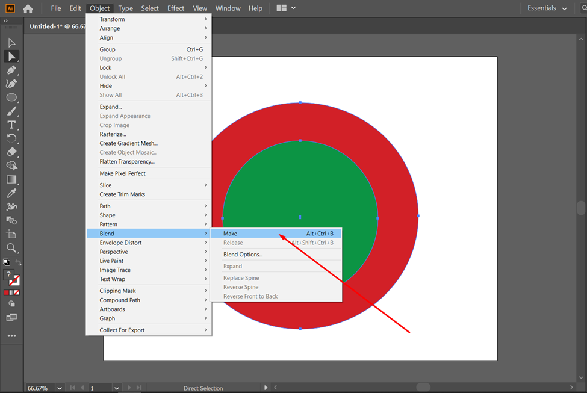Select the Selection tool arrow
The image size is (587, 393).
(11, 43)
